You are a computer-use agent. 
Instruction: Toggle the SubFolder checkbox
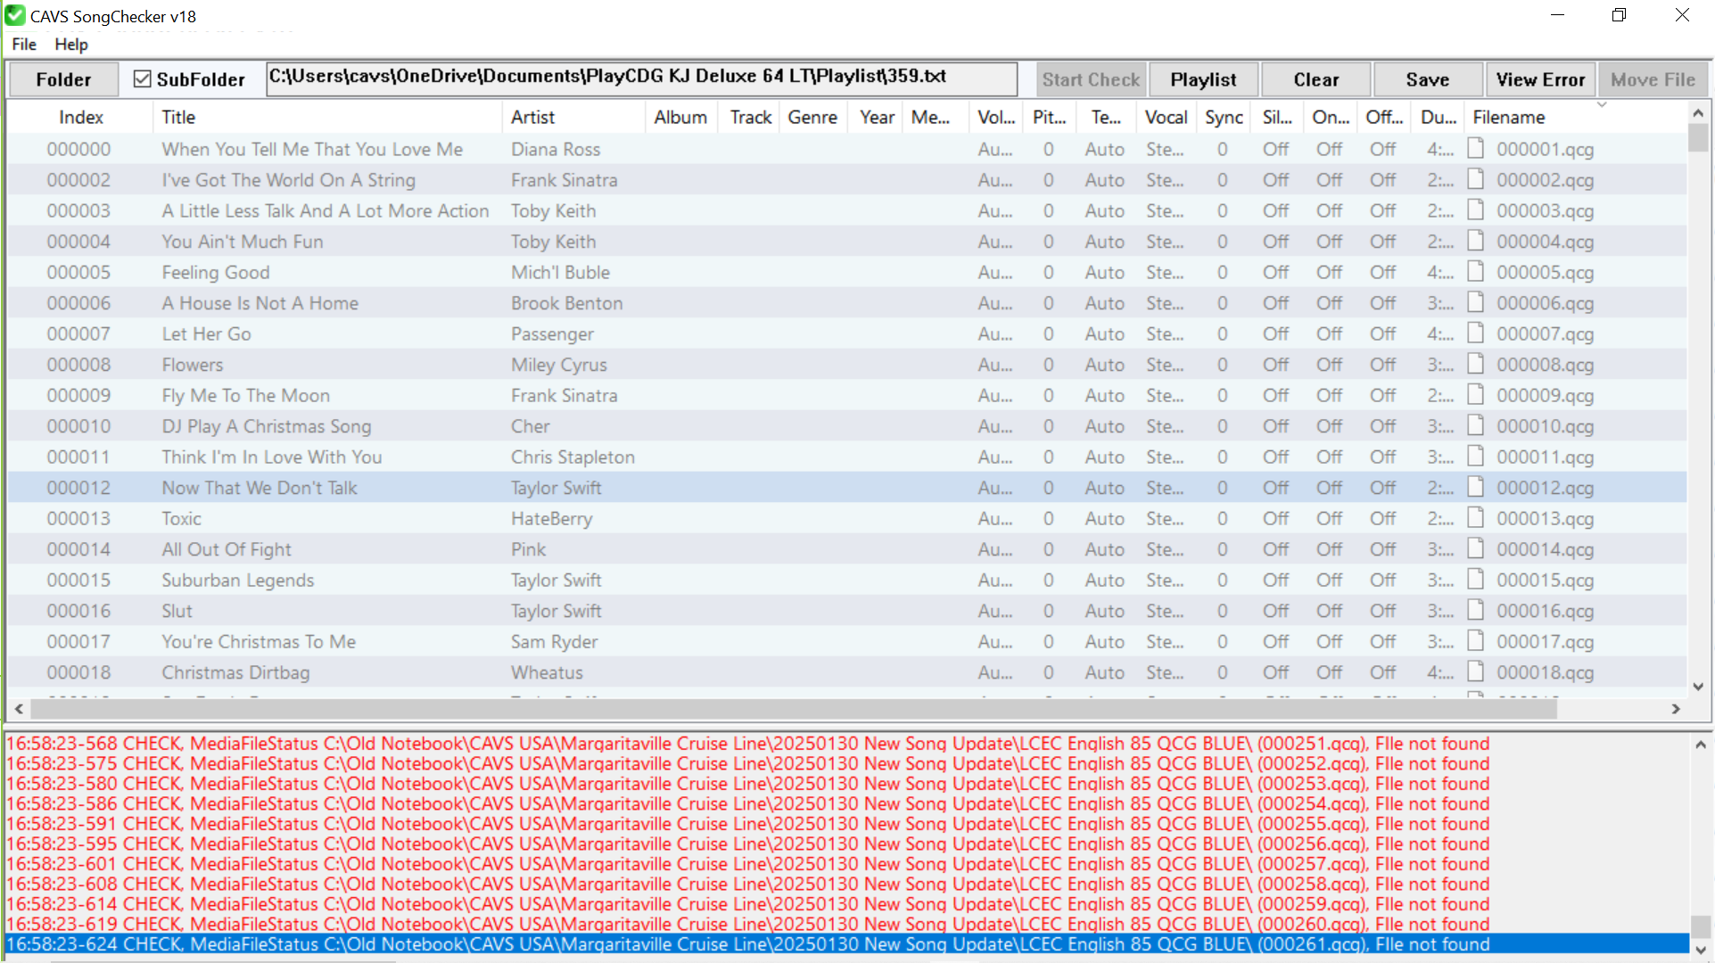(143, 79)
